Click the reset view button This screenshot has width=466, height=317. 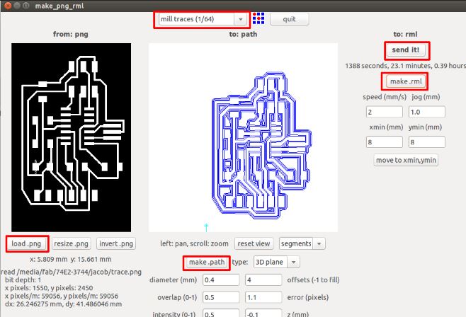pyautogui.click(x=254, y=243)
